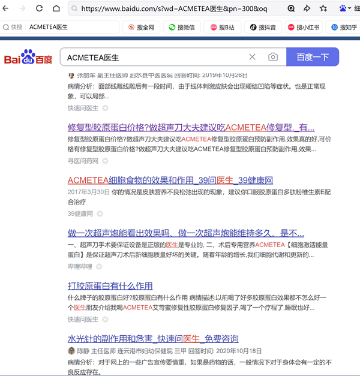Click the text 2017年3月30日
The width and height of the screenshot is (360, 376).
(x=89, y=192)
